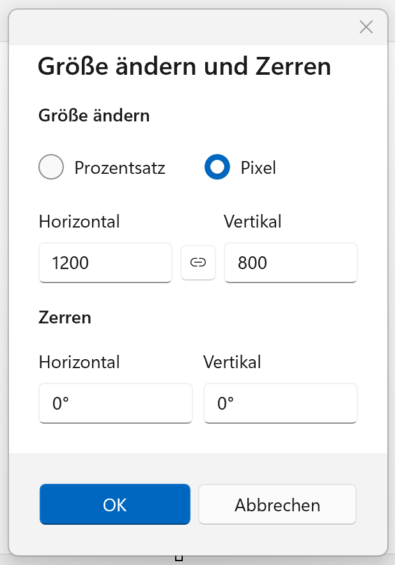
Task: Click the Horizontal label under Zerren
Action: point(79,362)
